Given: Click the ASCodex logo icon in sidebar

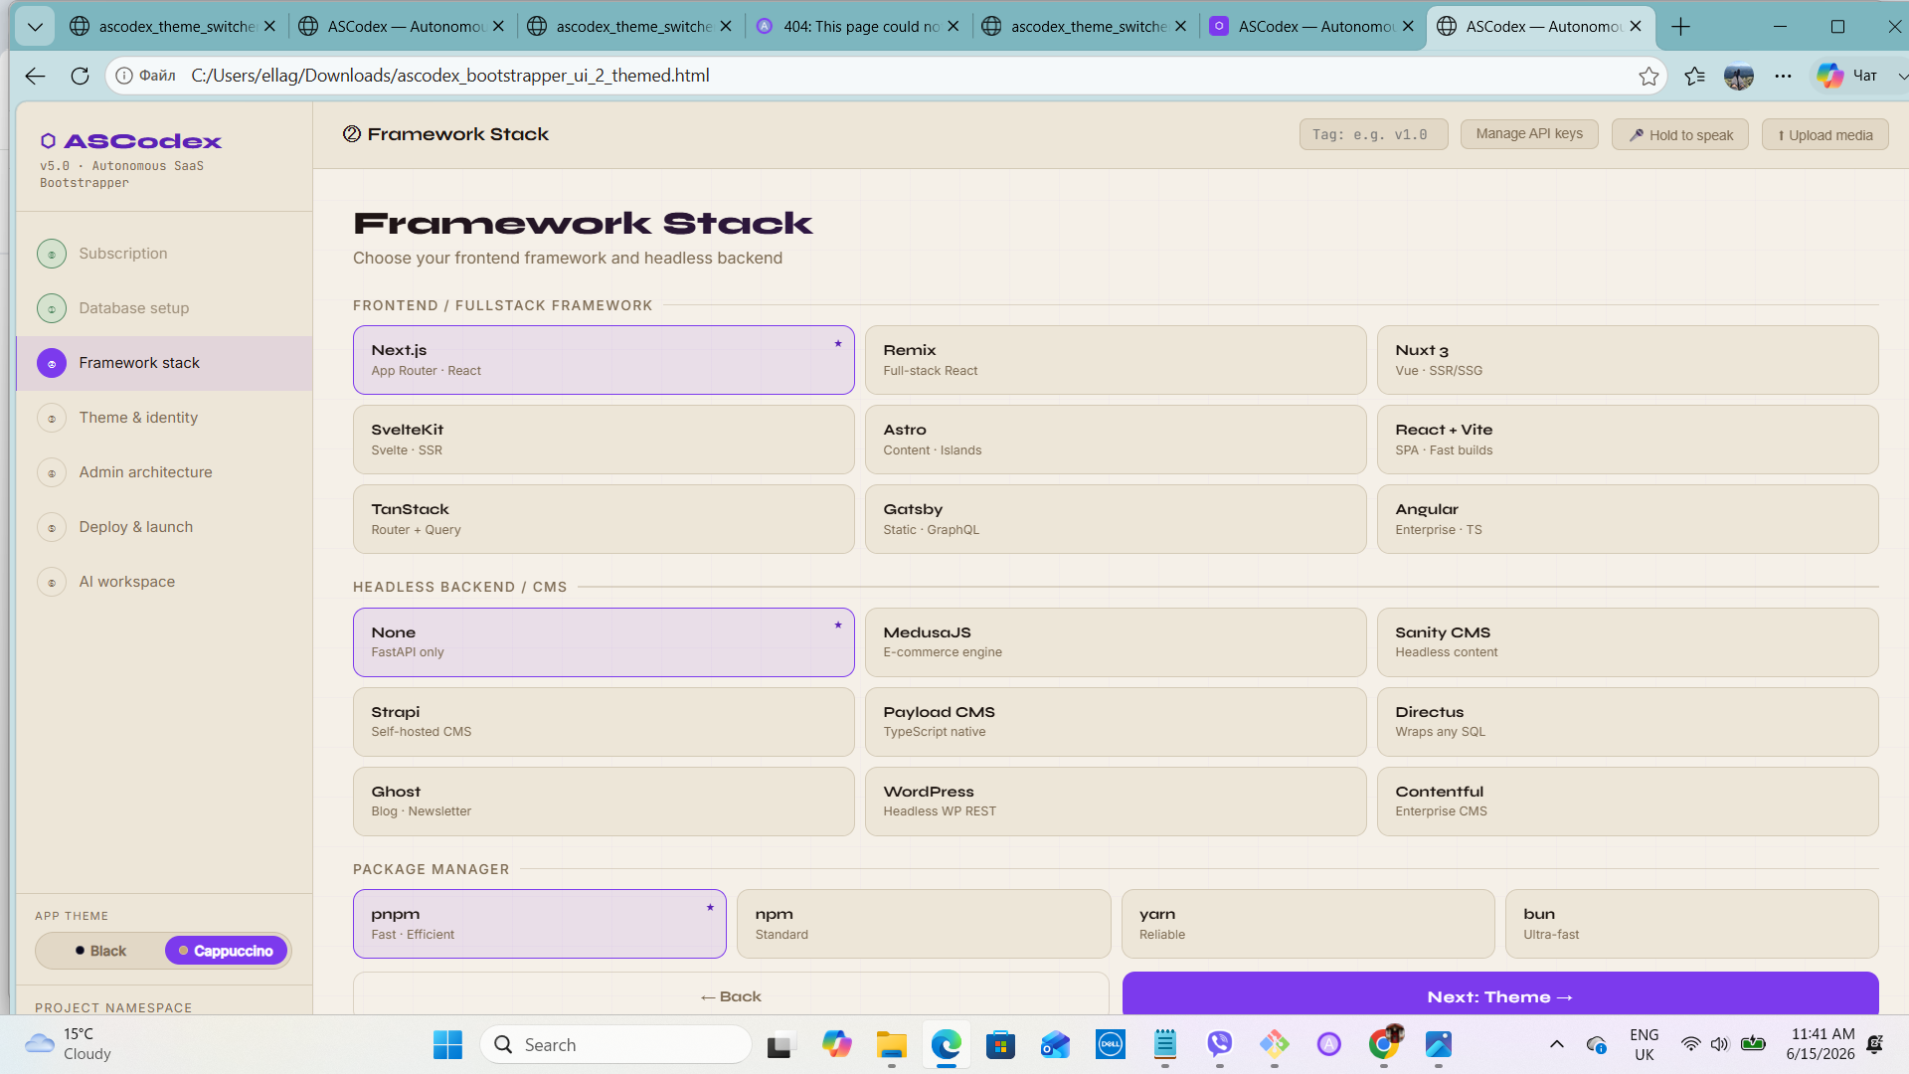Looking at the screenshot, I should [x=48, y=141].
